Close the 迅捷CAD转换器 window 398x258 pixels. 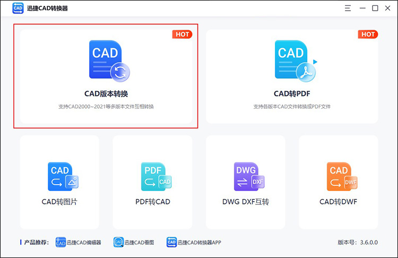pyautogui.click(x=387, y=8)
